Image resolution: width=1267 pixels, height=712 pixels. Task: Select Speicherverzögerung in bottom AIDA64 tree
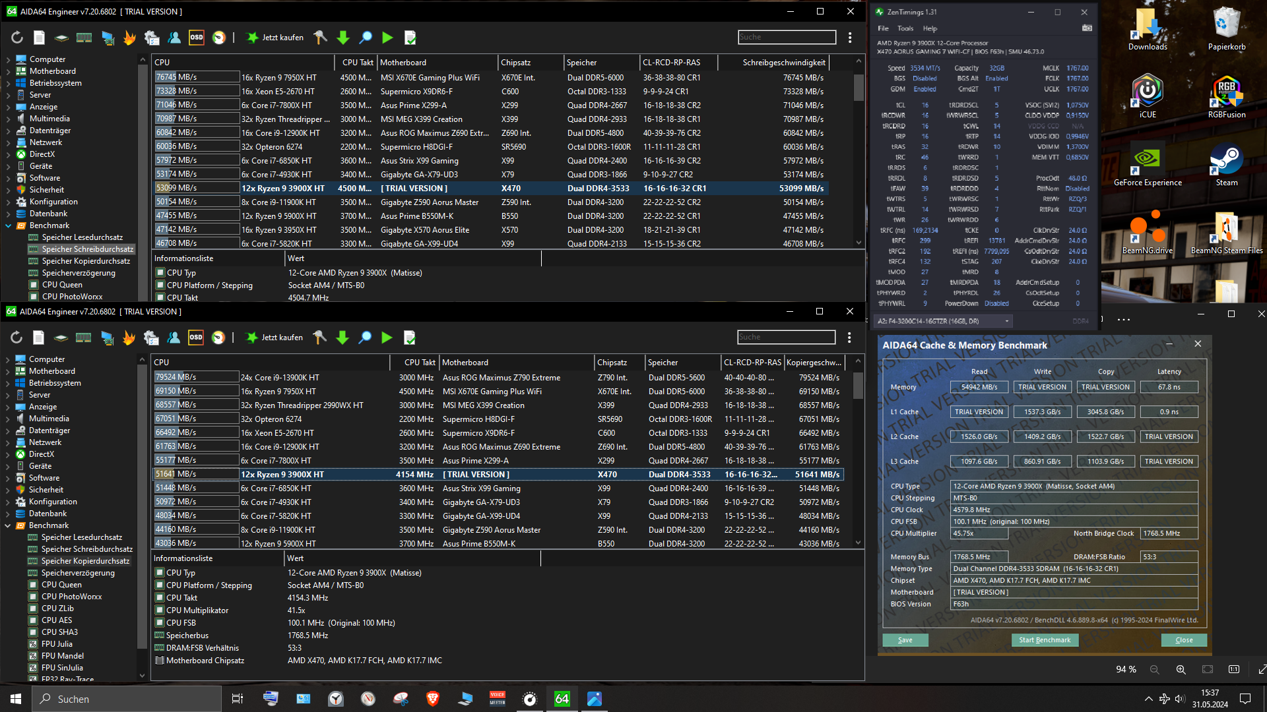click(78, 573)
